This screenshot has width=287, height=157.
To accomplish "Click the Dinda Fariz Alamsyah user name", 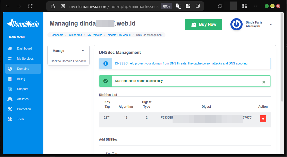I will pyautogui.click(x=254, y=24).
